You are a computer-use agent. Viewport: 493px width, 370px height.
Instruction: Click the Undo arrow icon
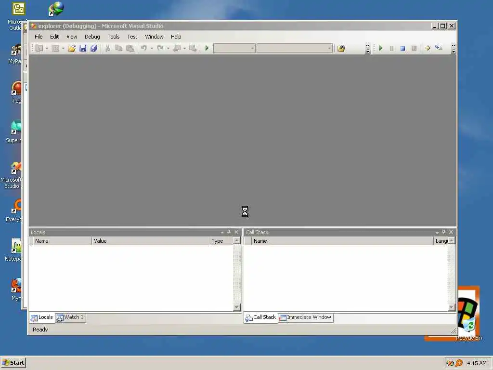(x=144, y=48)
